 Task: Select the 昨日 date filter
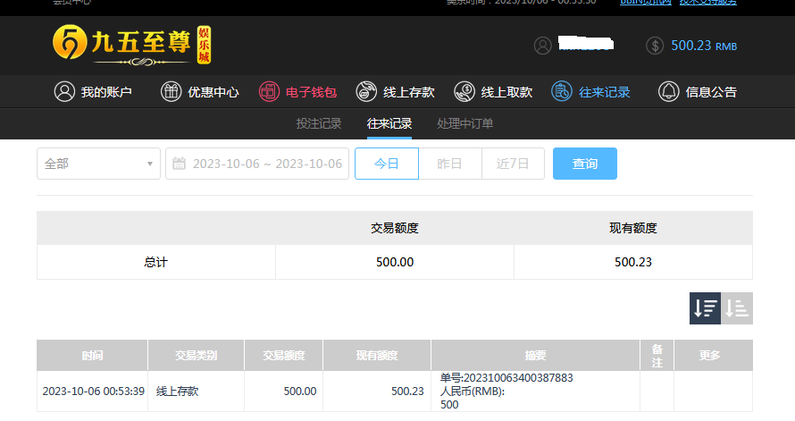(449, 164)
